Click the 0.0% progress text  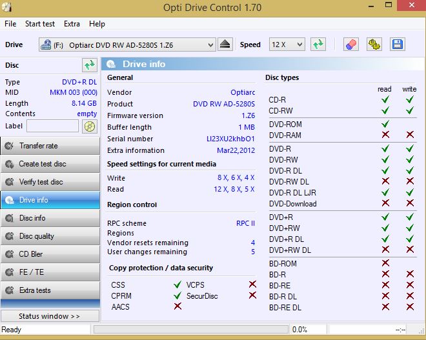[x=299, y=330]
